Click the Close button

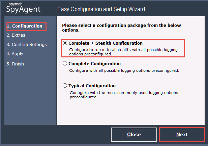(x=134, y=135)
